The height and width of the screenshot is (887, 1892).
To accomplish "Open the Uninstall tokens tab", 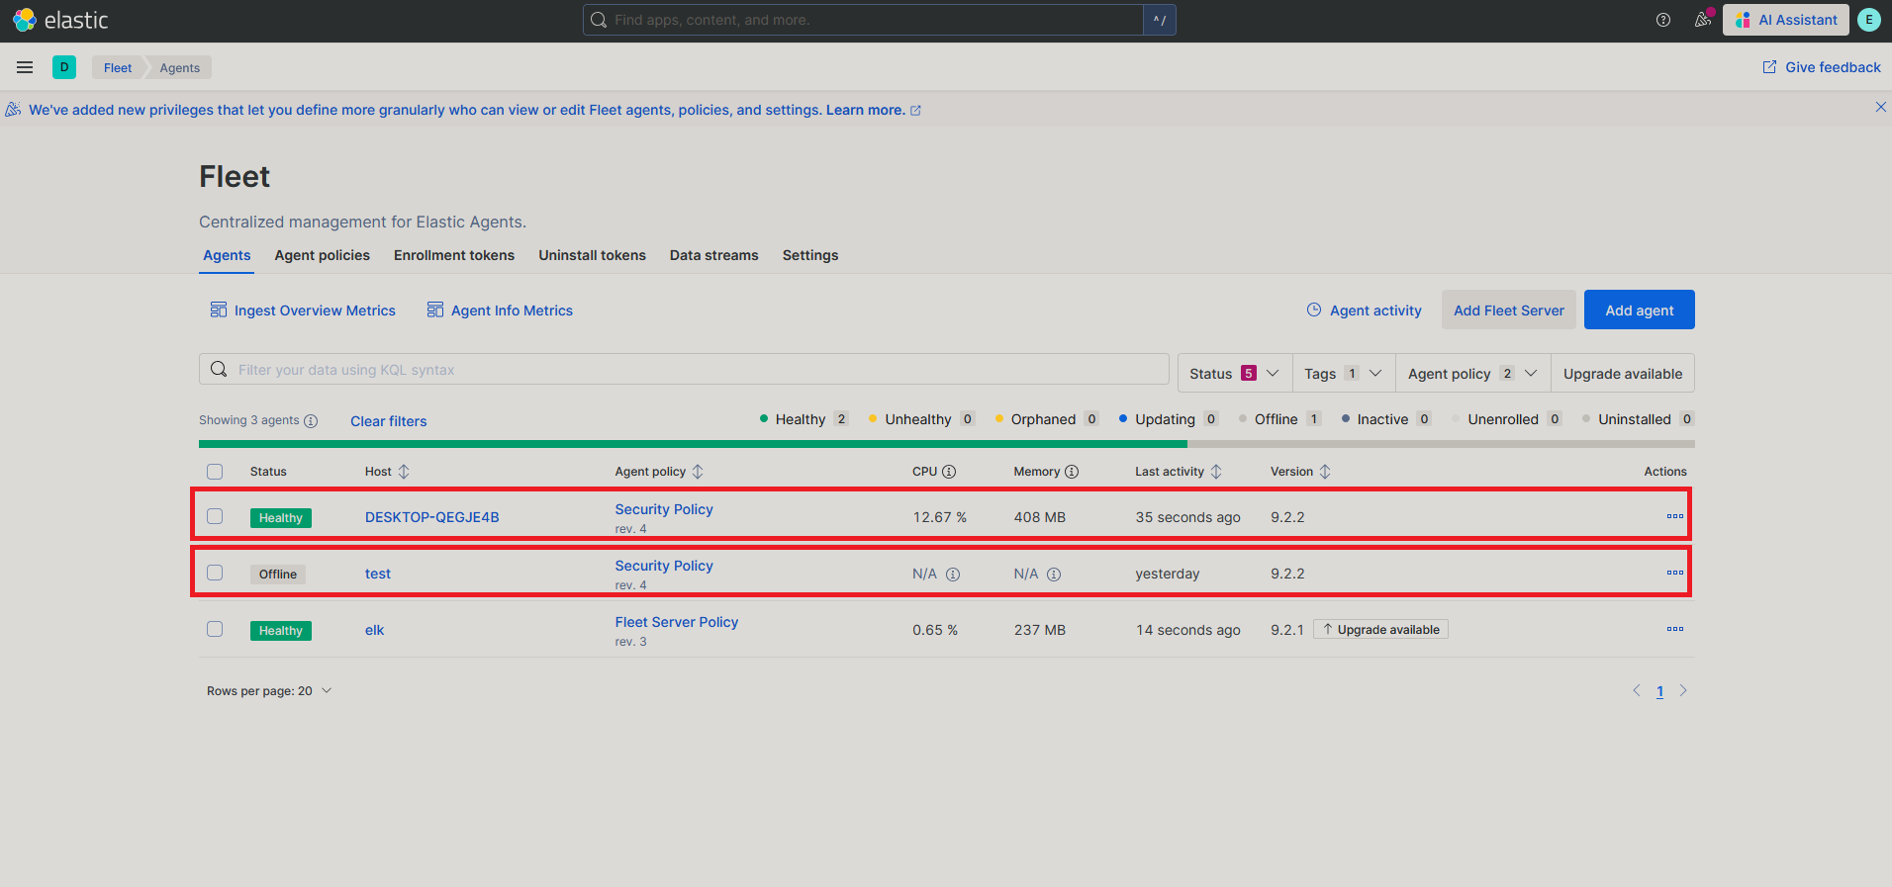I will (592, 255).
